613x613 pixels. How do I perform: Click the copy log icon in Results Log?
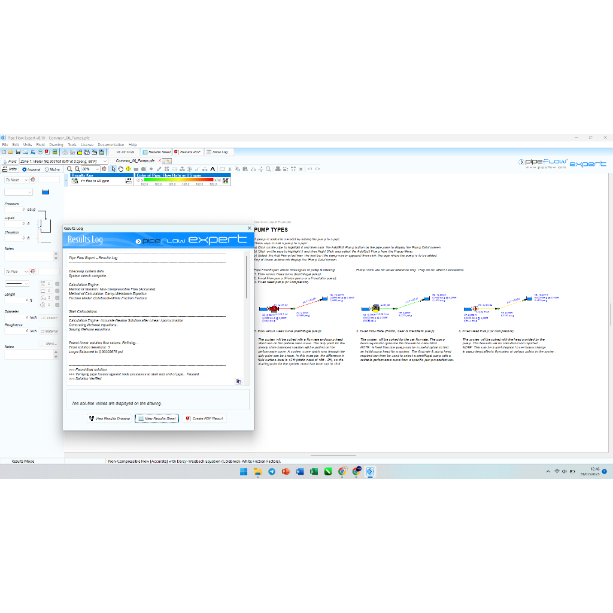tap(238, 381)
